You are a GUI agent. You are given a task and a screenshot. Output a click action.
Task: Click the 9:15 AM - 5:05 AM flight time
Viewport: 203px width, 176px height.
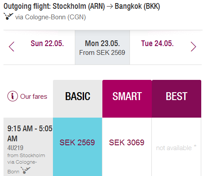pyautogui.click(x=30, y=133)
